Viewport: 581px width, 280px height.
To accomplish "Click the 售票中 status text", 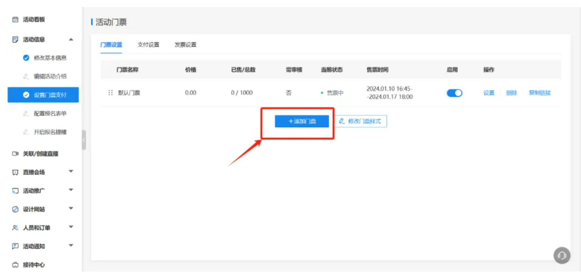I will pos(335,93).
